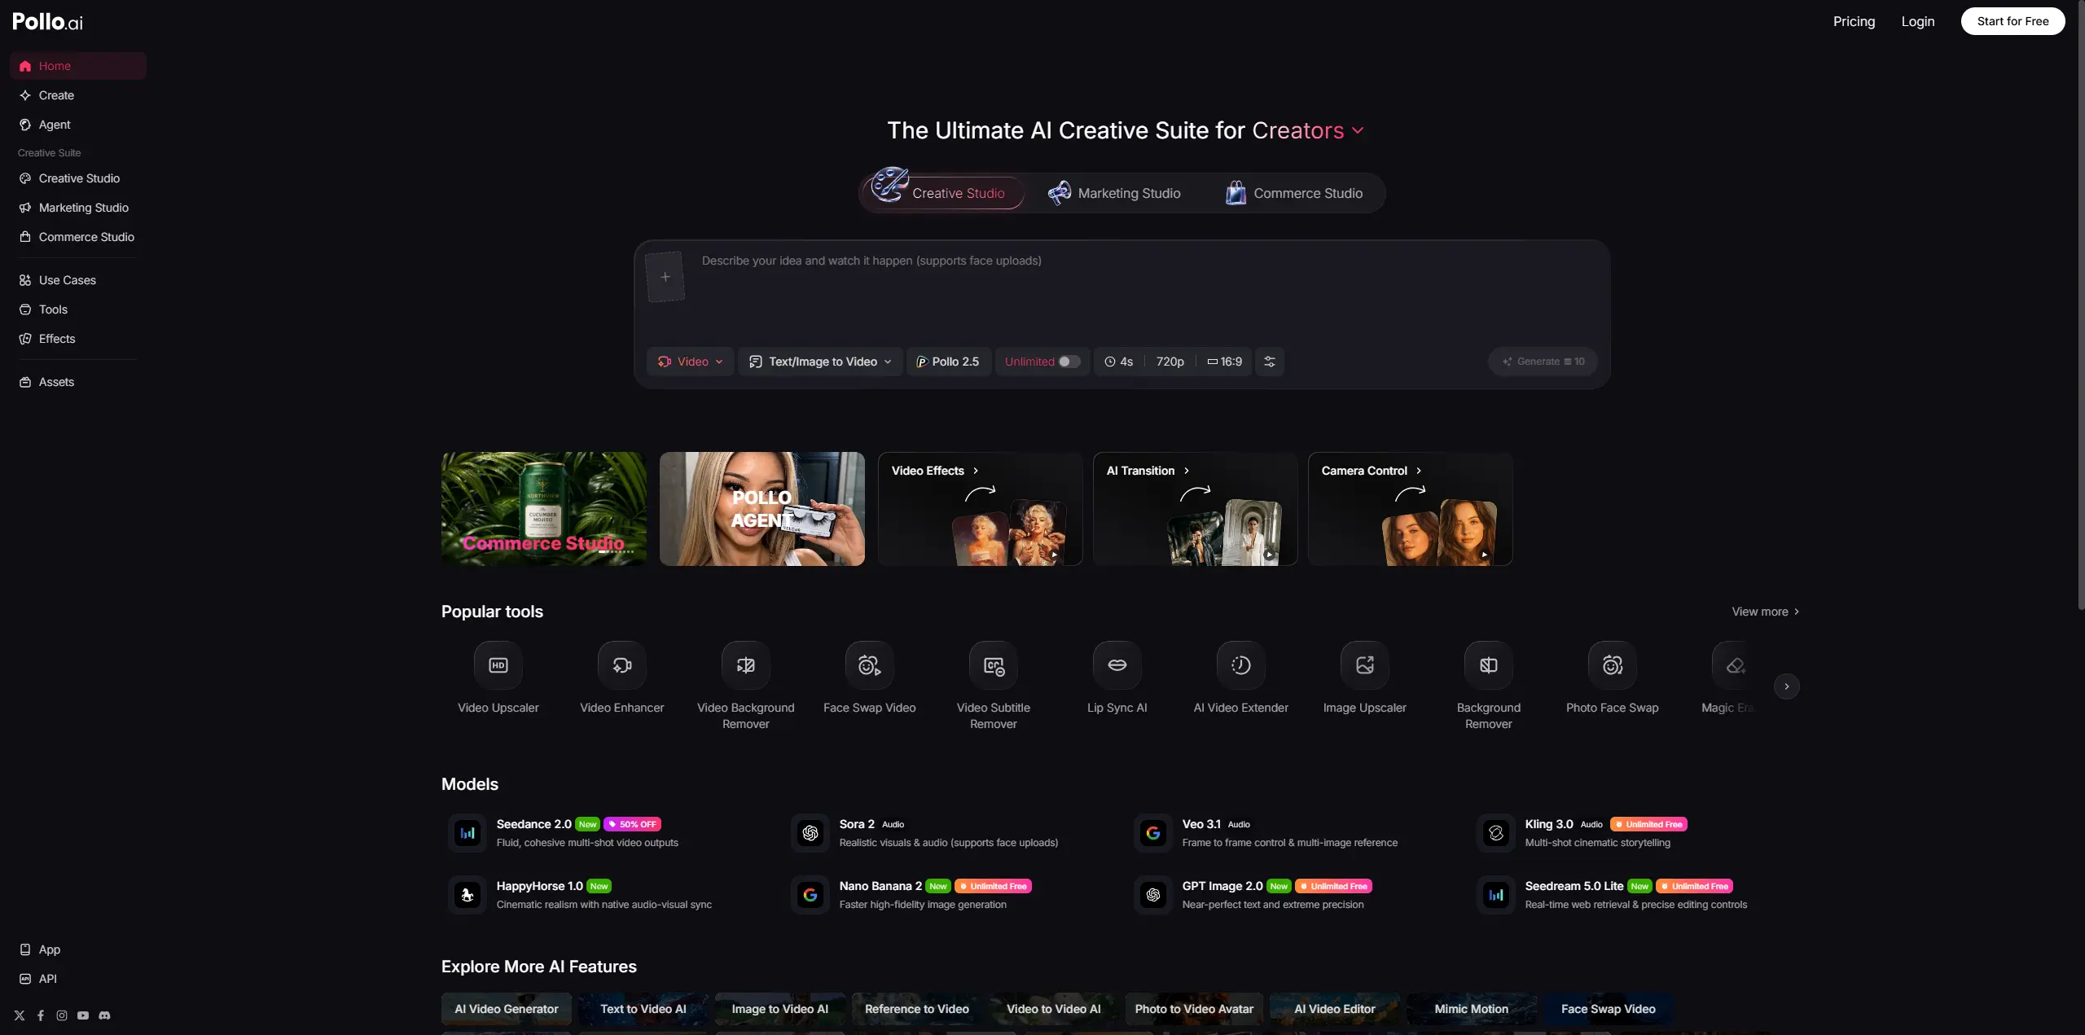2085x1035 pixels.
Task: Open the Instagram social link
Action: (x=62, y=1015)
